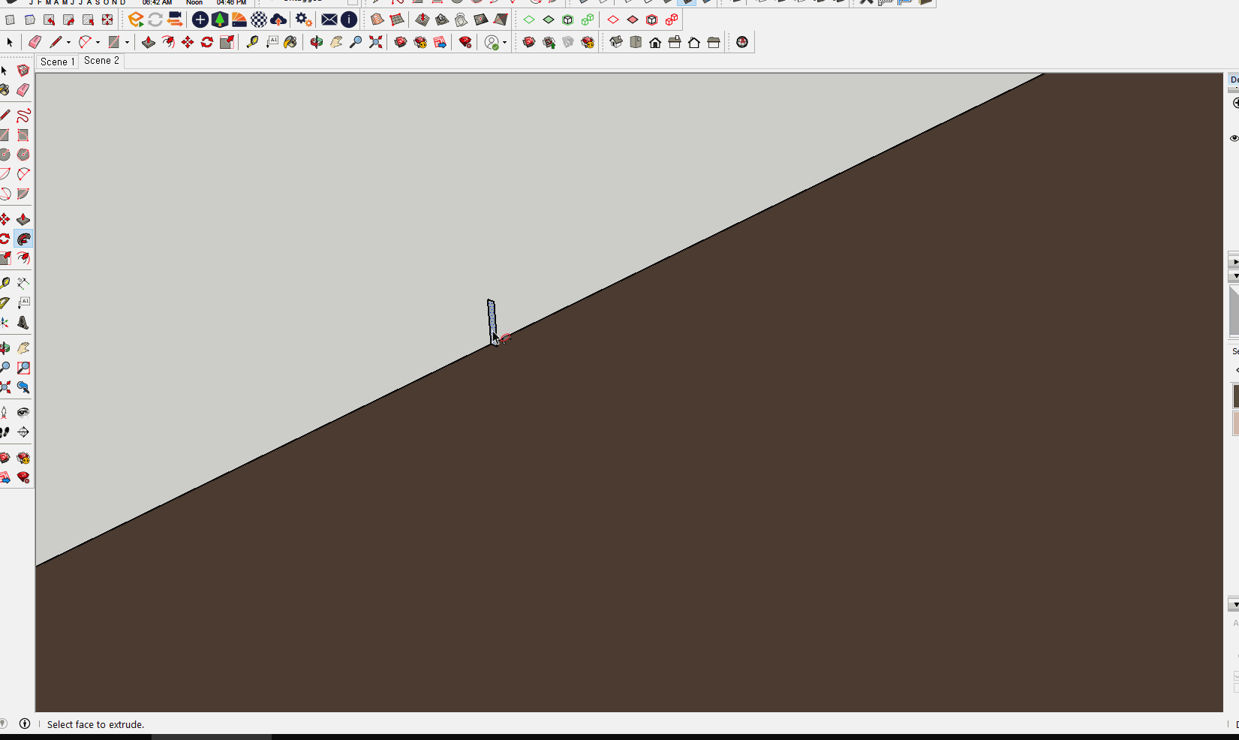Click the status bar info circle icon
Image resolution: width=1239 pixels, height=740 pixels.
click(x=25, y=723)
